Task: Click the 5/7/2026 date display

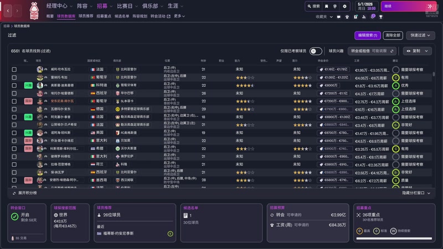Action: [367, 6]
